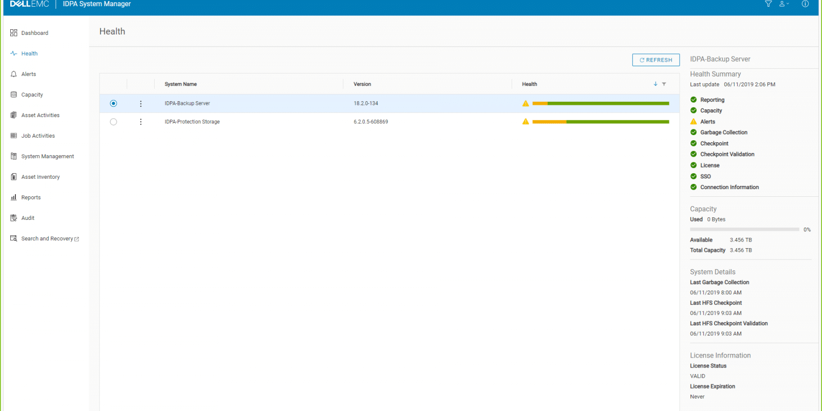Click the VALID license status text

697,376
